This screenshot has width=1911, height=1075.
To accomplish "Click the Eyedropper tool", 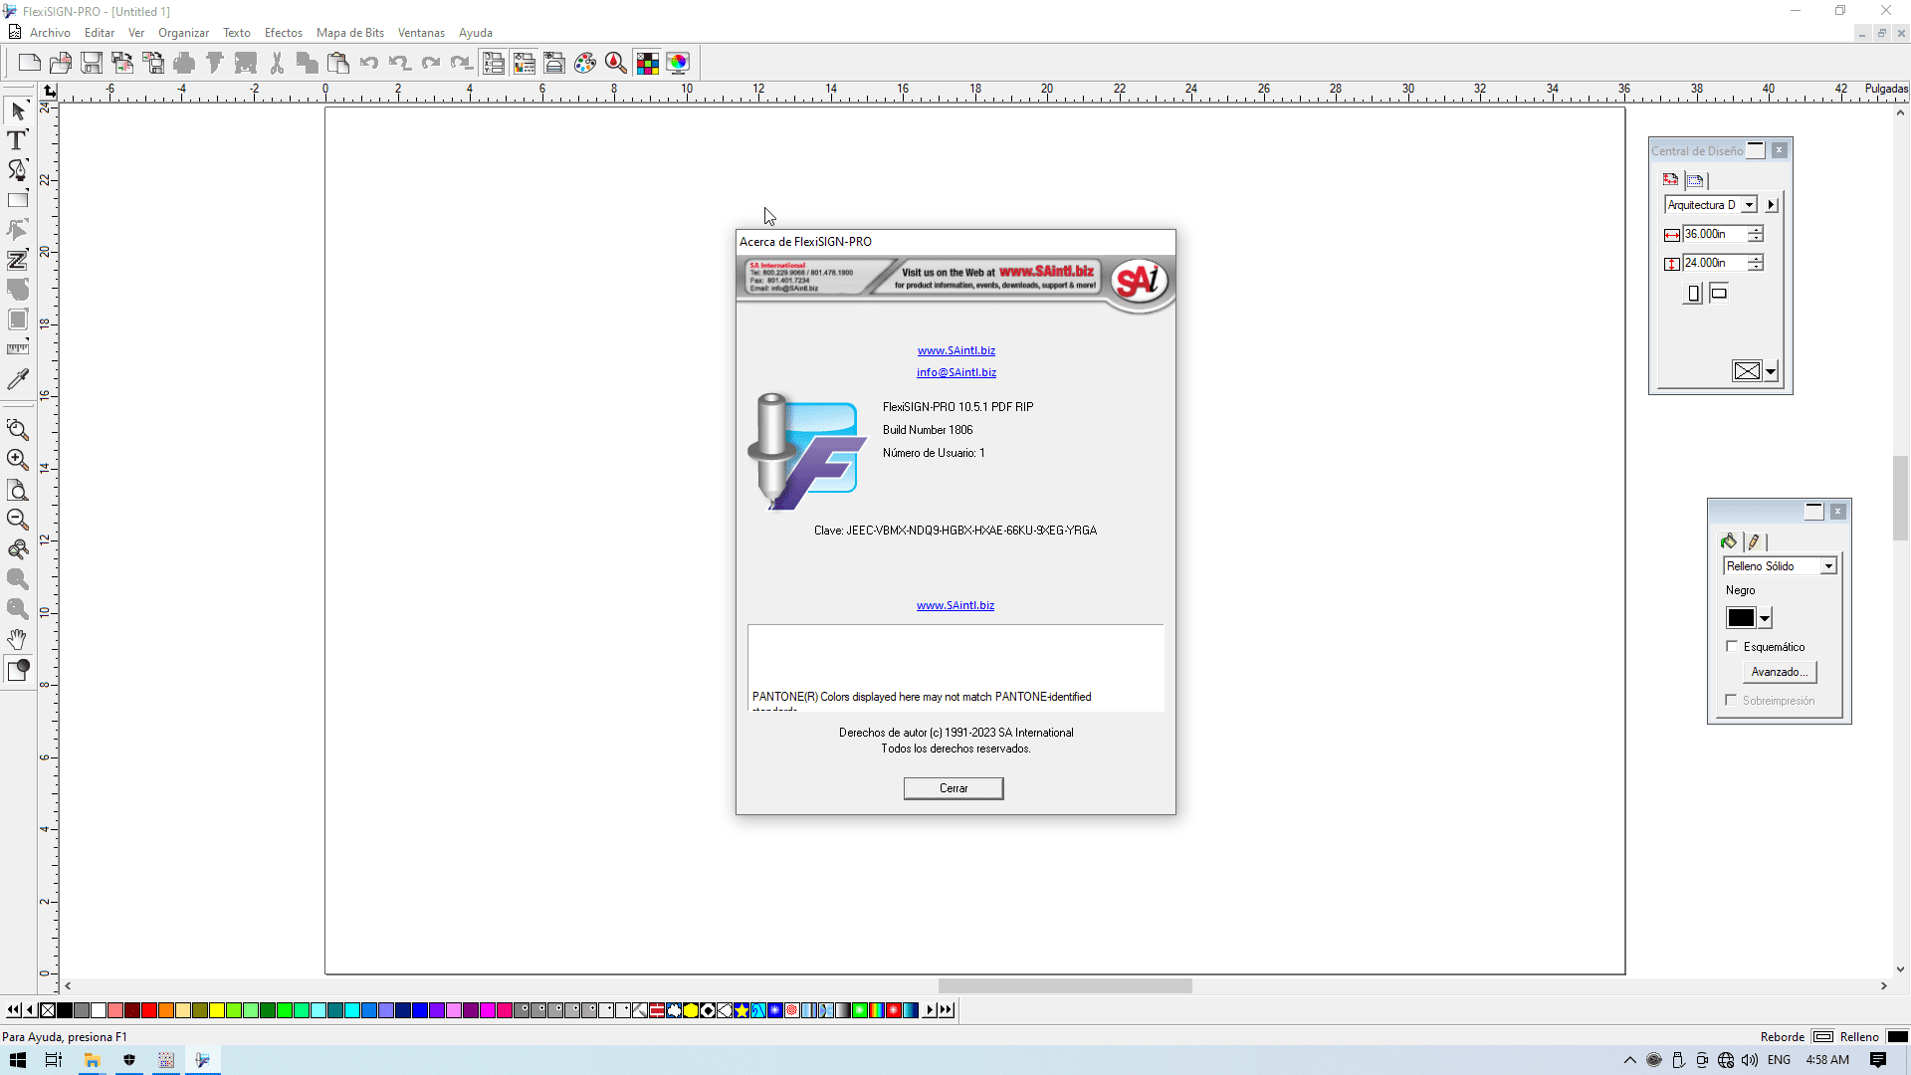I will (17, 379).
